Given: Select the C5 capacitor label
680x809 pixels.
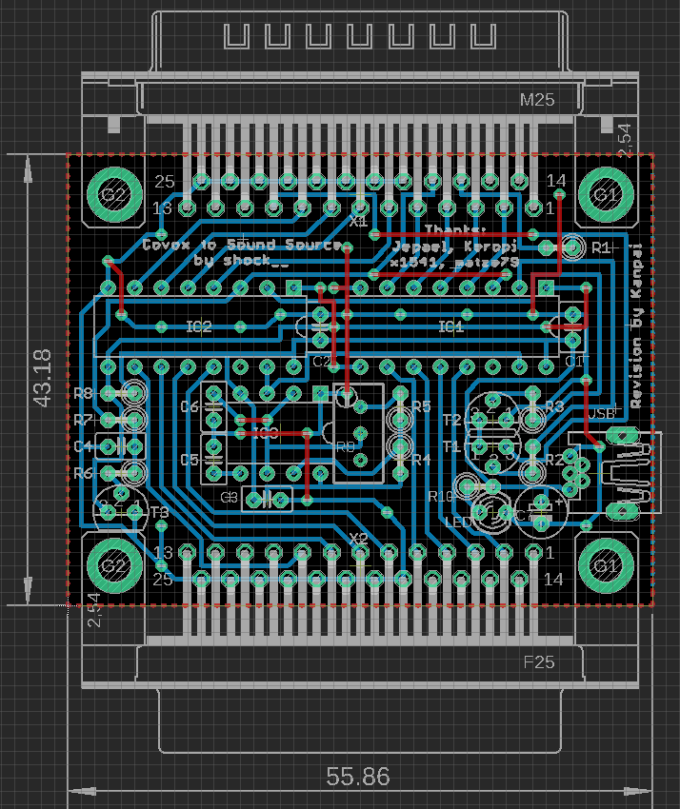Looking at the screenshot, I should tap(190, 460).
